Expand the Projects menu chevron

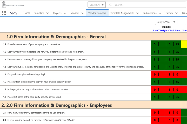65,13
